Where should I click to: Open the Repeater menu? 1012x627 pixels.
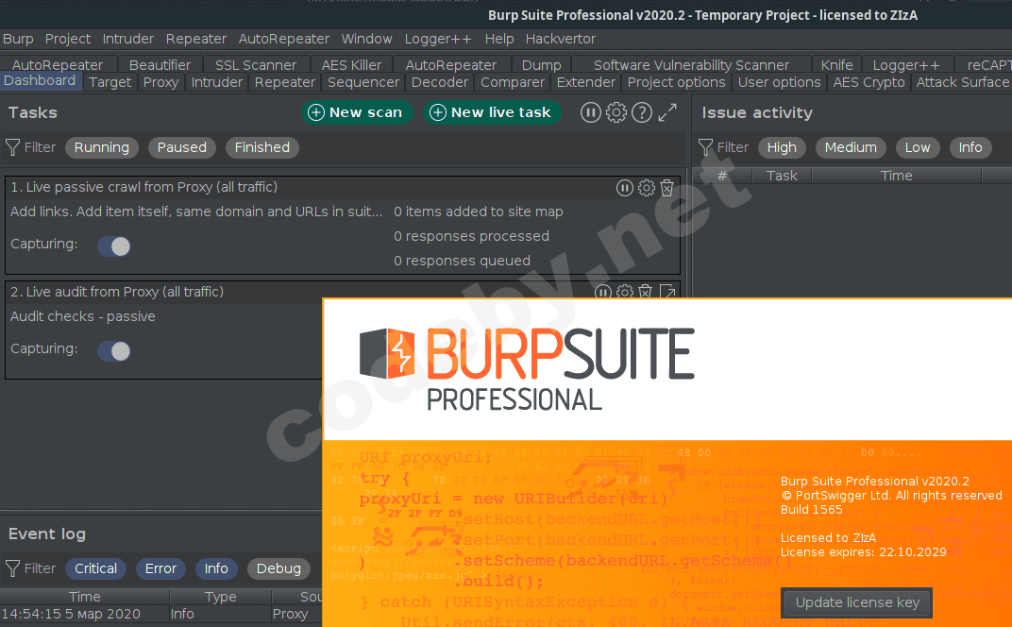[x=196, y=39]
